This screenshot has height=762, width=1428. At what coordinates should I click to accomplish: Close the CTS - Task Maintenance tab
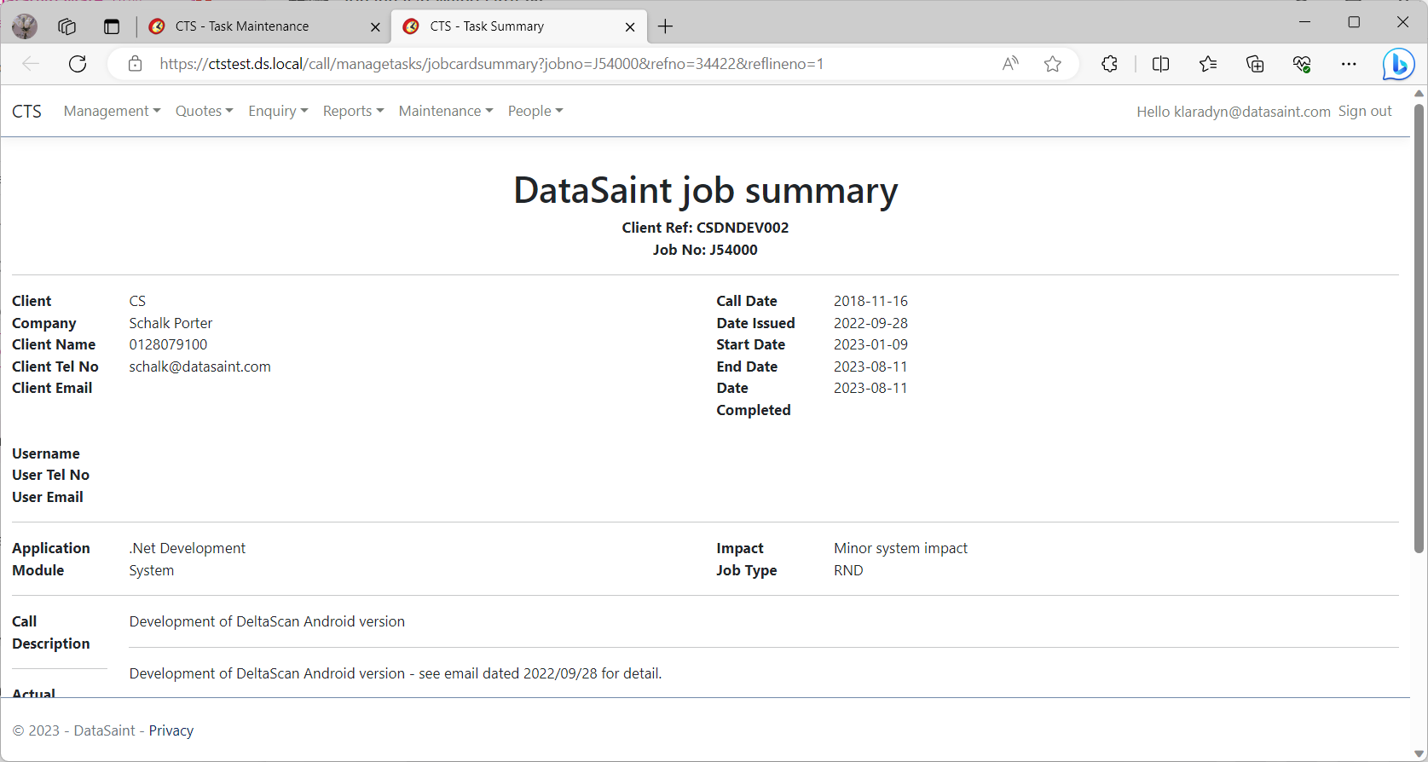[x=375, y=27]
